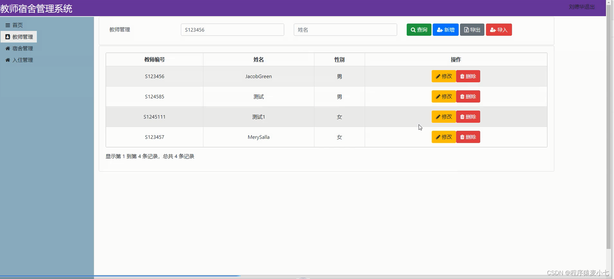Click the gender cell 女 in MerySalla row
Screen dimensions: 614x279
pos(339,137)
